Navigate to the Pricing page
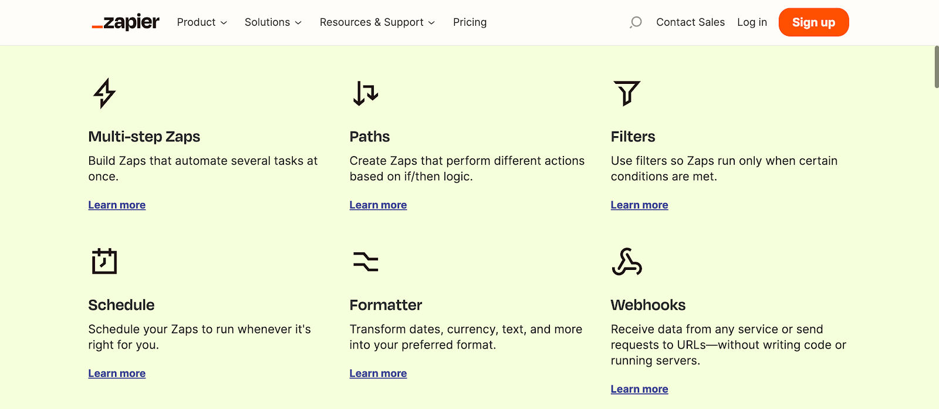This screenshot has width=939, height=409. (x=469, y=22)
